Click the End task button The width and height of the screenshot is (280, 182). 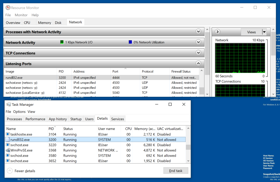tap(176, 171)
